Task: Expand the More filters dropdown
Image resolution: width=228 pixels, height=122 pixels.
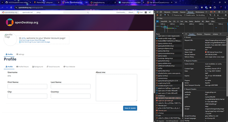Action: (222, 18)
